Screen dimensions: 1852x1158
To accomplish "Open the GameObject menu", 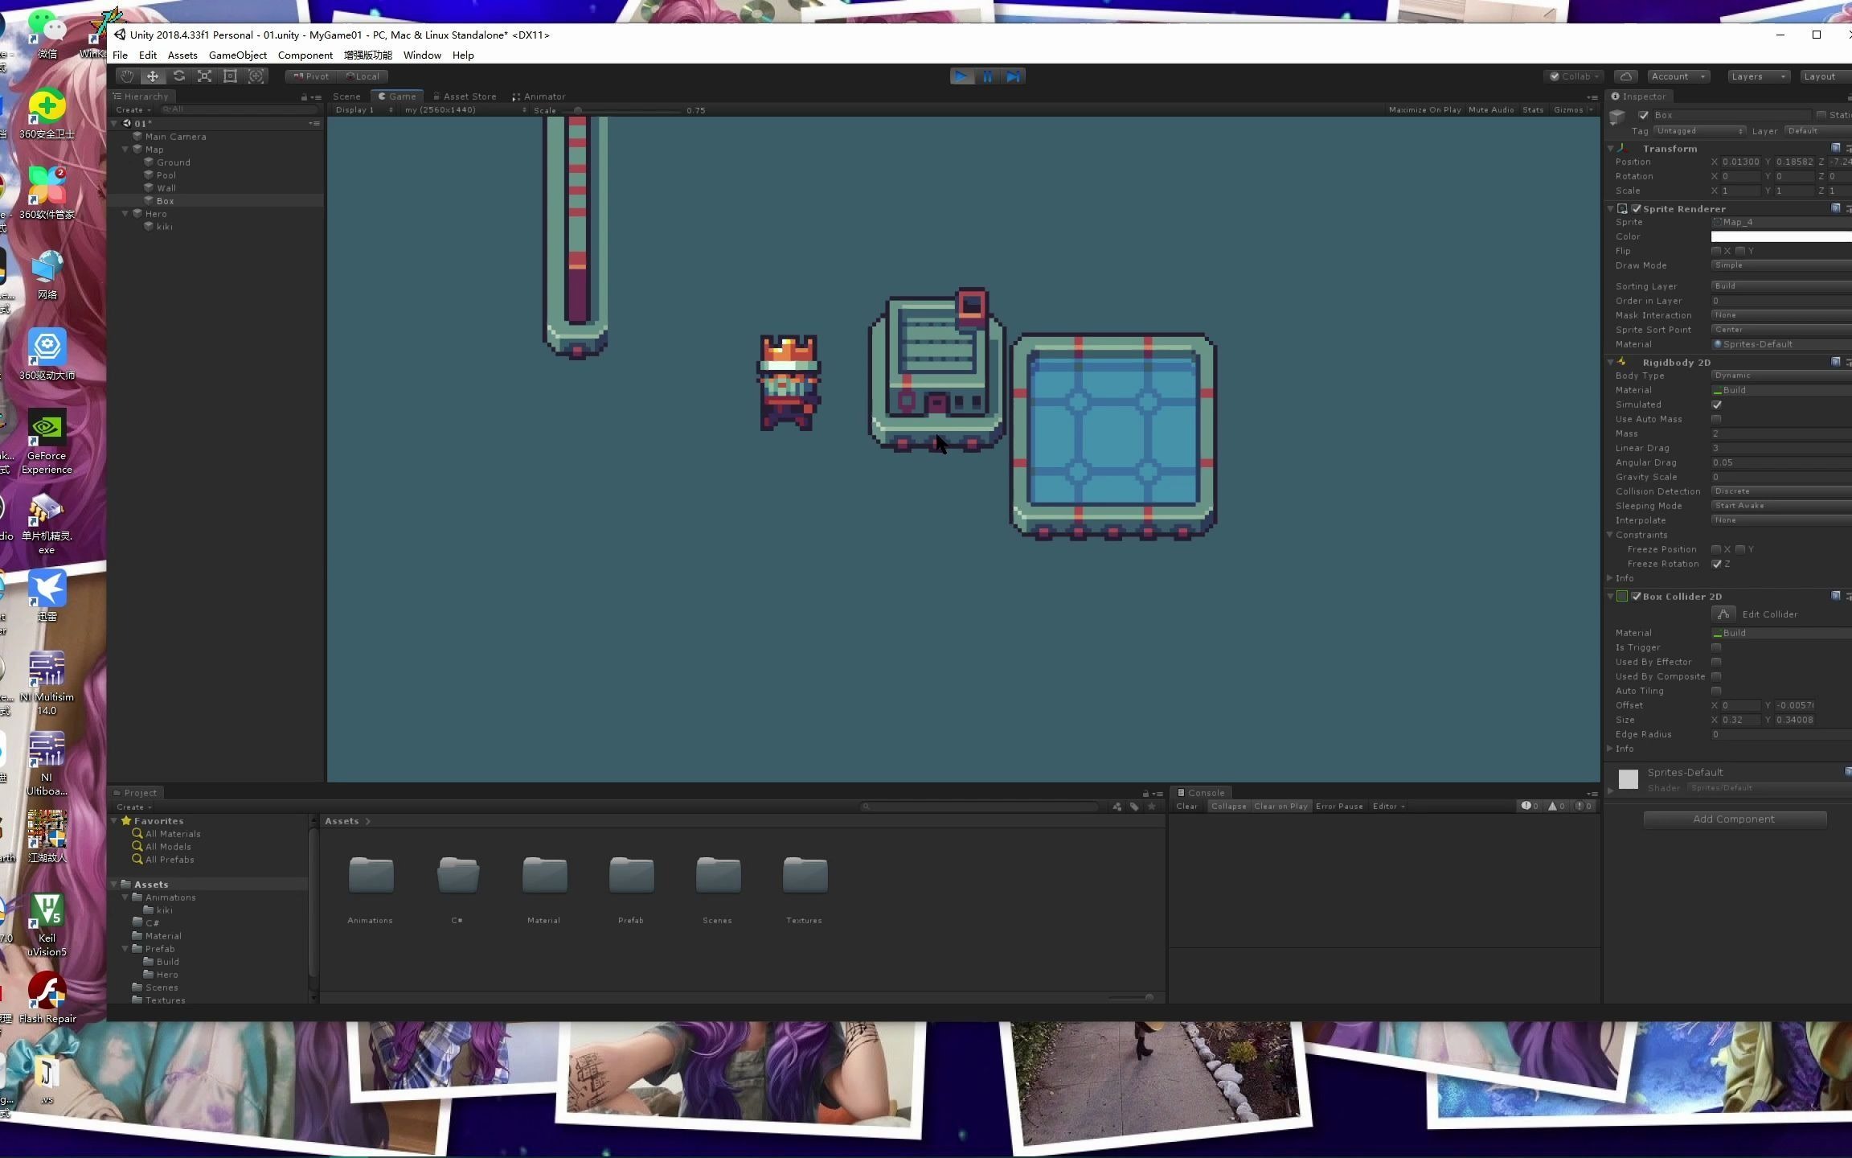I will point(236,55).
